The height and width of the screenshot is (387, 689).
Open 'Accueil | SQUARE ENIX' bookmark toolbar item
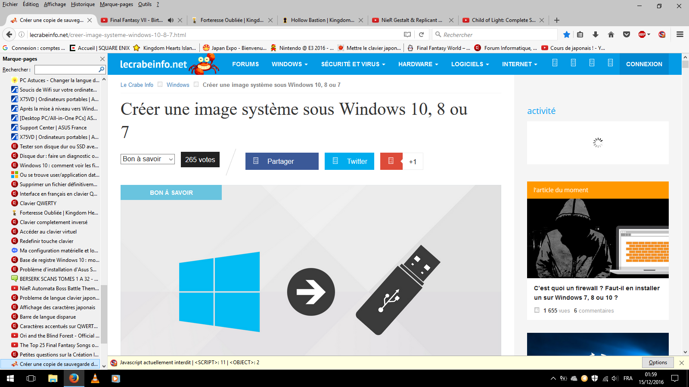pyautogui.click(x=99, y=48)
